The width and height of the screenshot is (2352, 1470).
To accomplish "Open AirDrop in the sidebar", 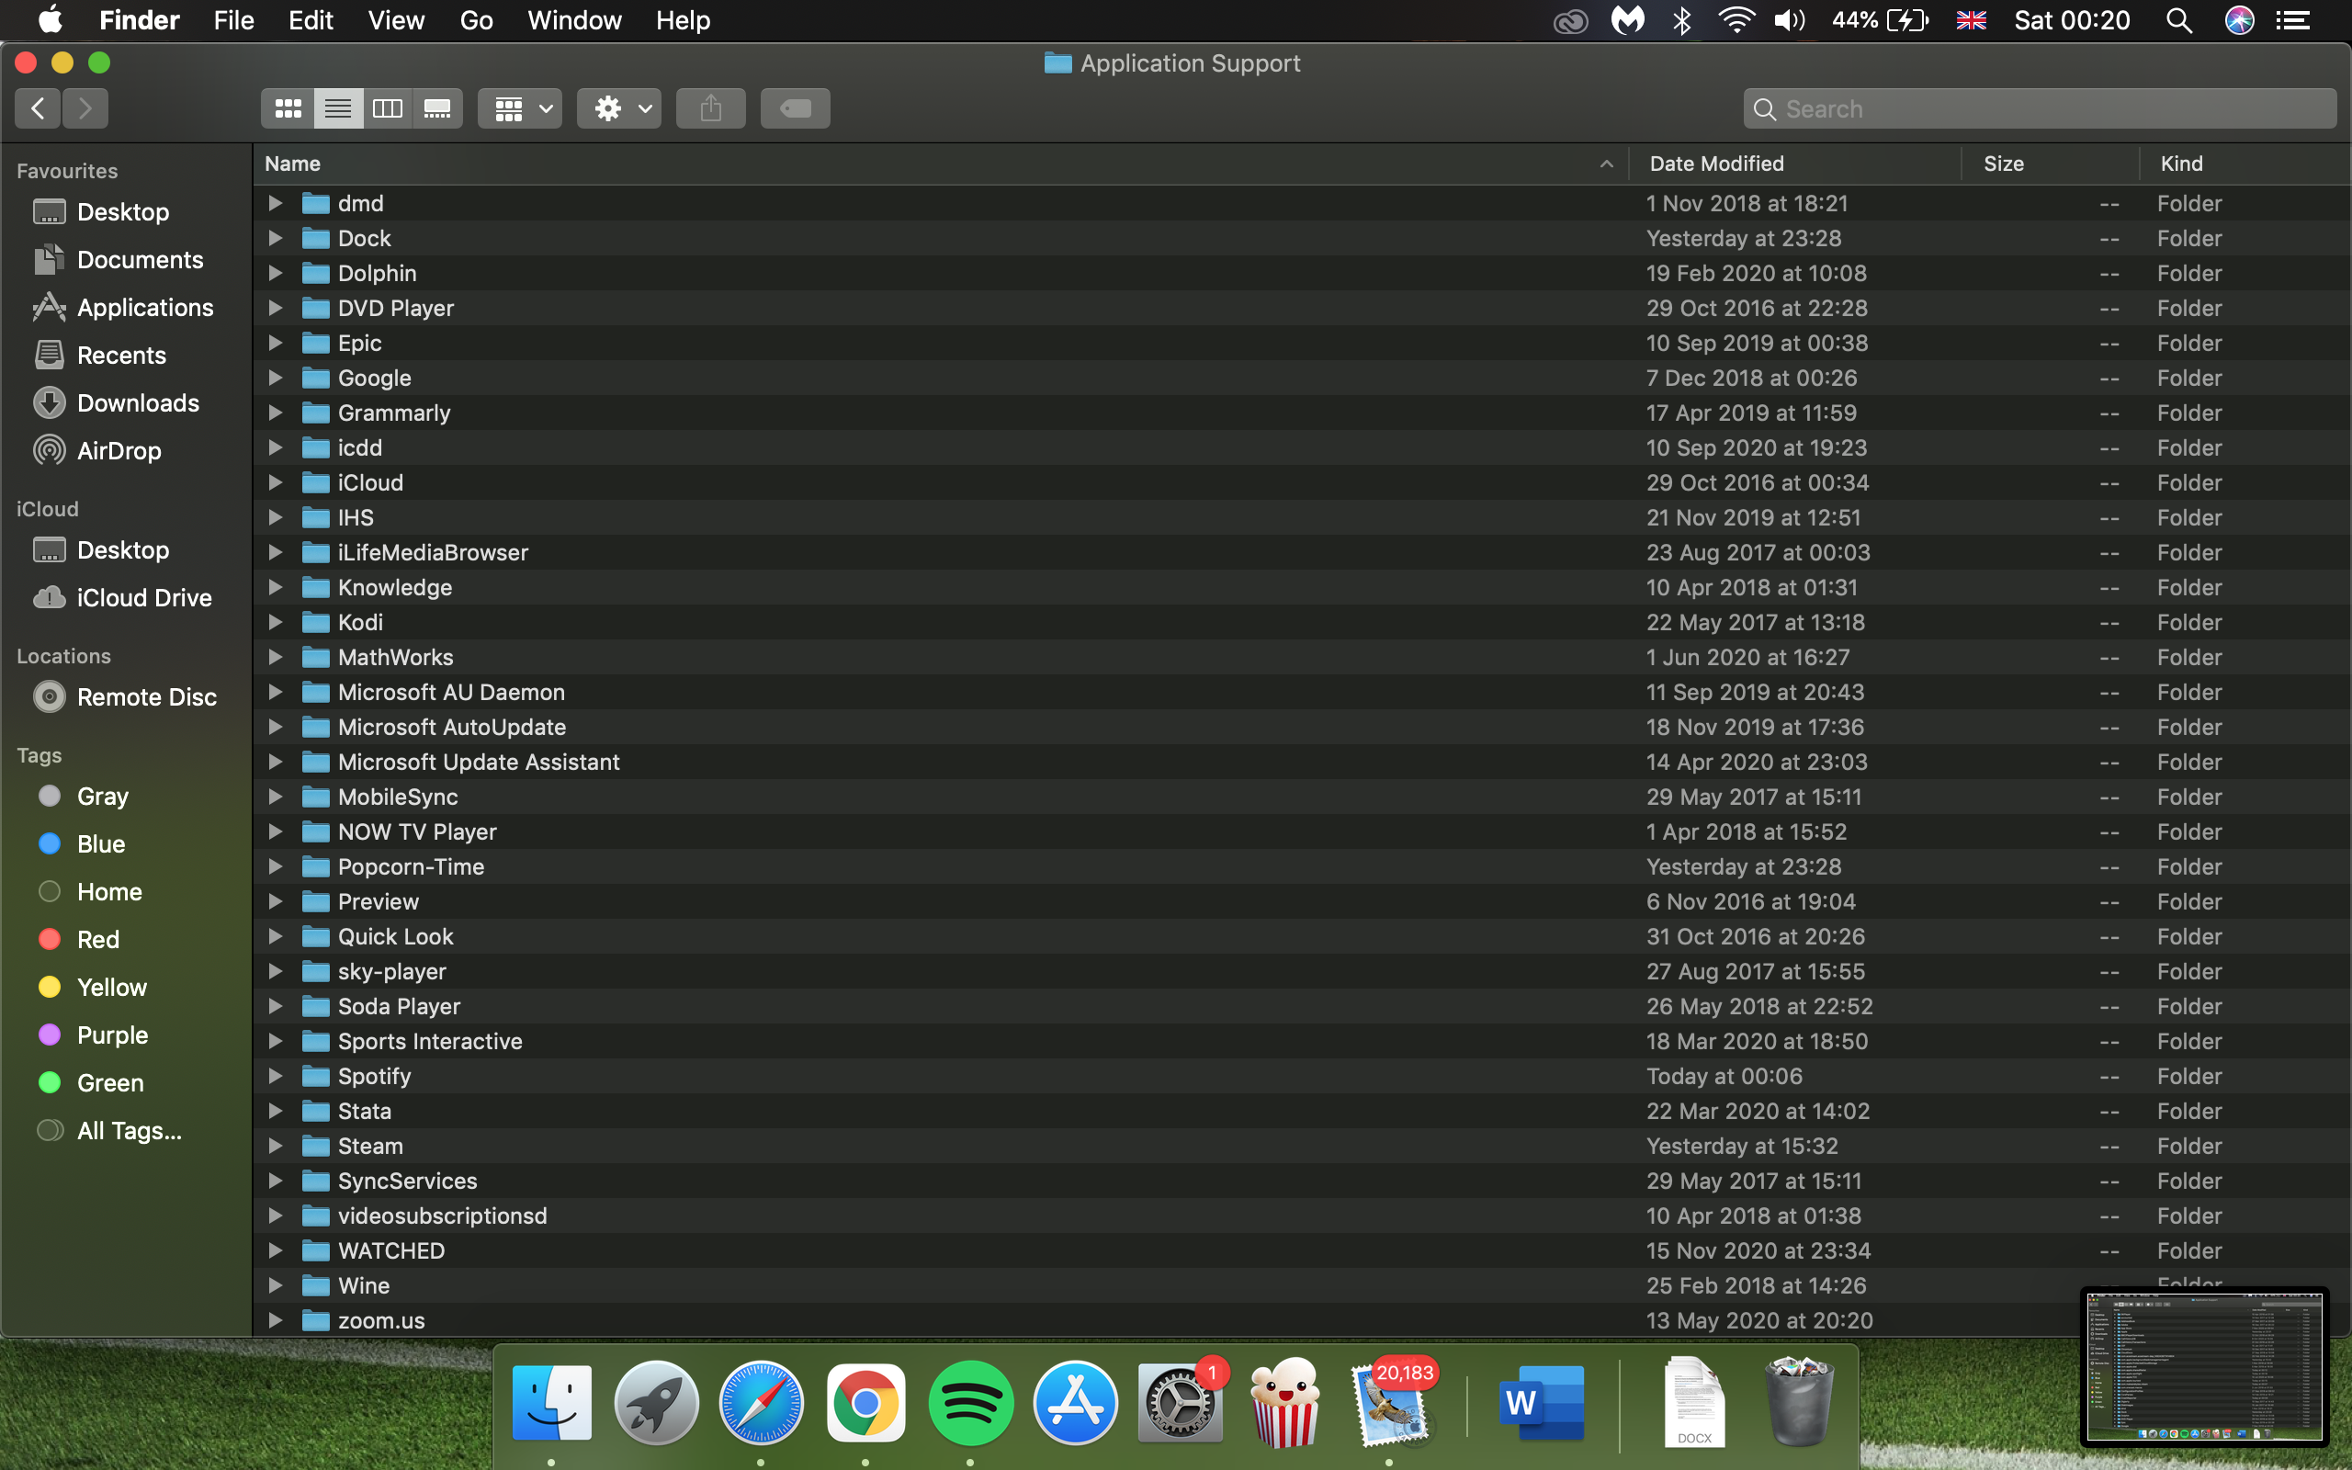I will coord(119,451).
